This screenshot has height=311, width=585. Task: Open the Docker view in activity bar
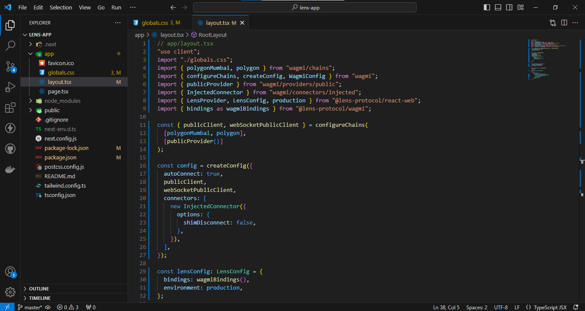10,169
